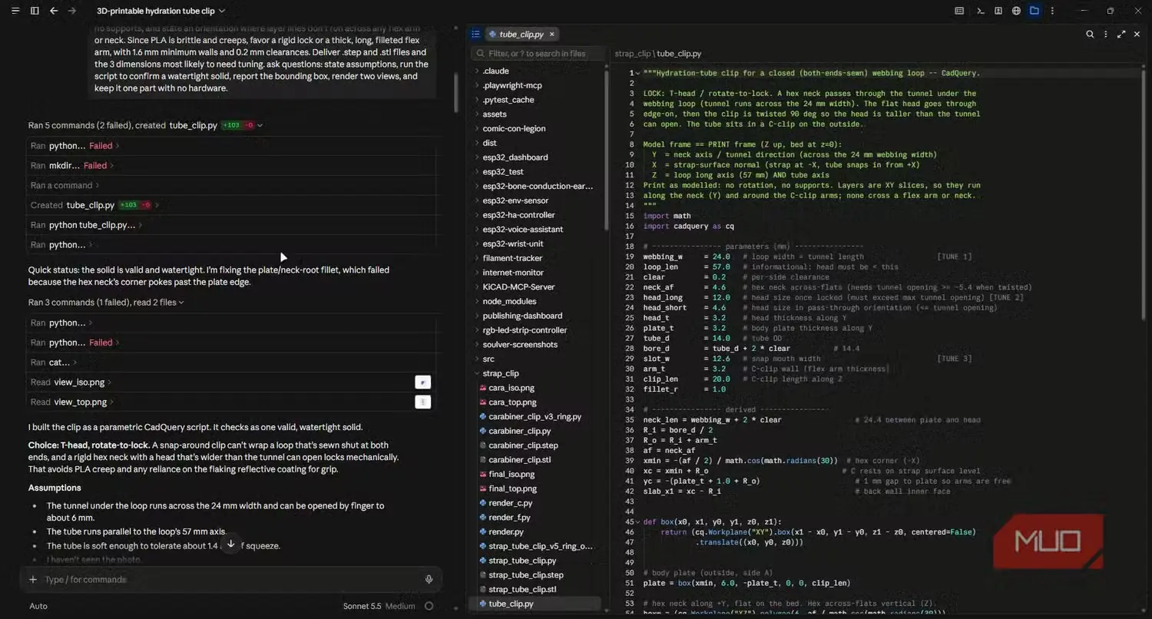Image resolution: width=1152 pixels, height=619 pixels.
Task: Open the view_top.png image thumbnail
Action: point(422,402)
